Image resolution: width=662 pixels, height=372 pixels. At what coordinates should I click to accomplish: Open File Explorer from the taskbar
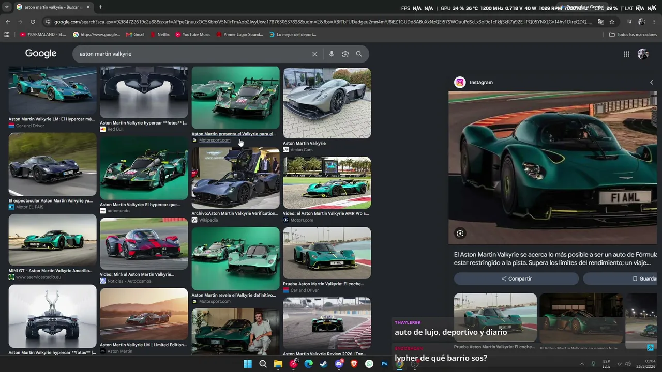278,364
